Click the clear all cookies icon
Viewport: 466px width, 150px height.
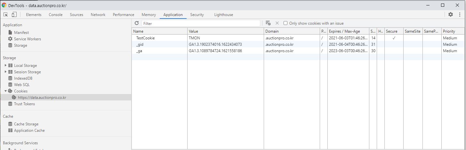[x=268, y=23]
